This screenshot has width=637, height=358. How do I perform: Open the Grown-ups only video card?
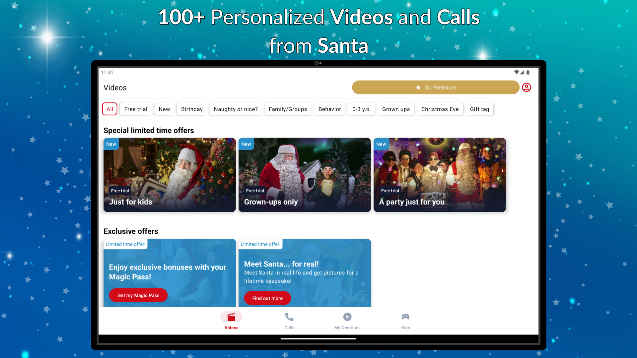(x=305, y=175)
